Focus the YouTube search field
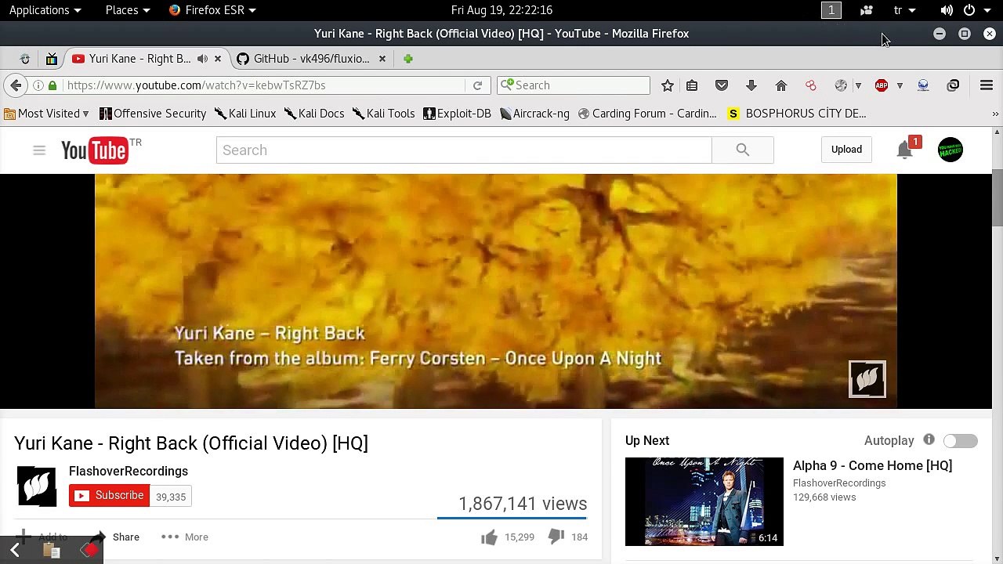This screenshot has height=564, width=1003. pyautogui.click(x=464, y=150)
